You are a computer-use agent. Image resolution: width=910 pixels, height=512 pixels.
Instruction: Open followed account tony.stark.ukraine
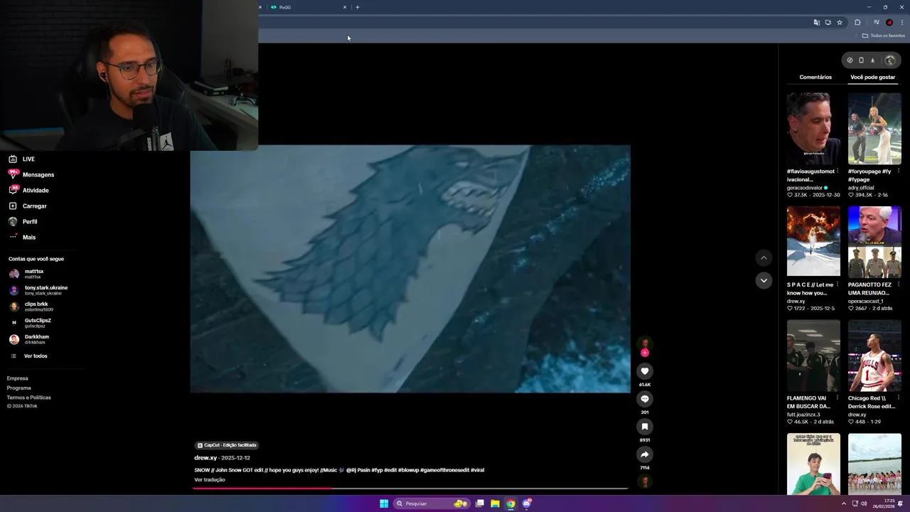38,290
